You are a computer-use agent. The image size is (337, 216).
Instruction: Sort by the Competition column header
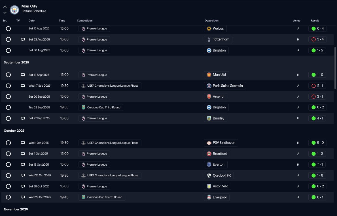85,21
